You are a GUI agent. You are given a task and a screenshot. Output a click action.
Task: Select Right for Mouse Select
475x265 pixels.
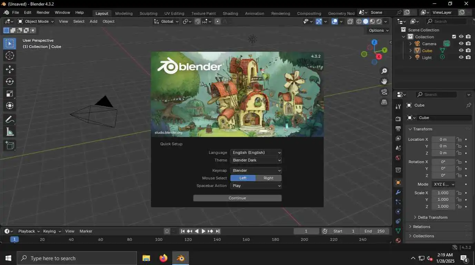pyautogui.click(x=269, y=178)
